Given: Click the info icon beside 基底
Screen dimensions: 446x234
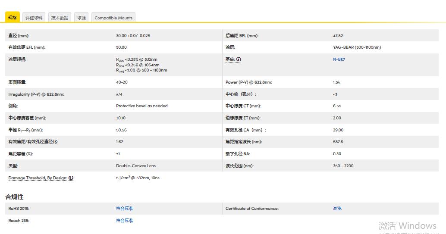Looking at the screenshot, I should [x=239, y=59].
